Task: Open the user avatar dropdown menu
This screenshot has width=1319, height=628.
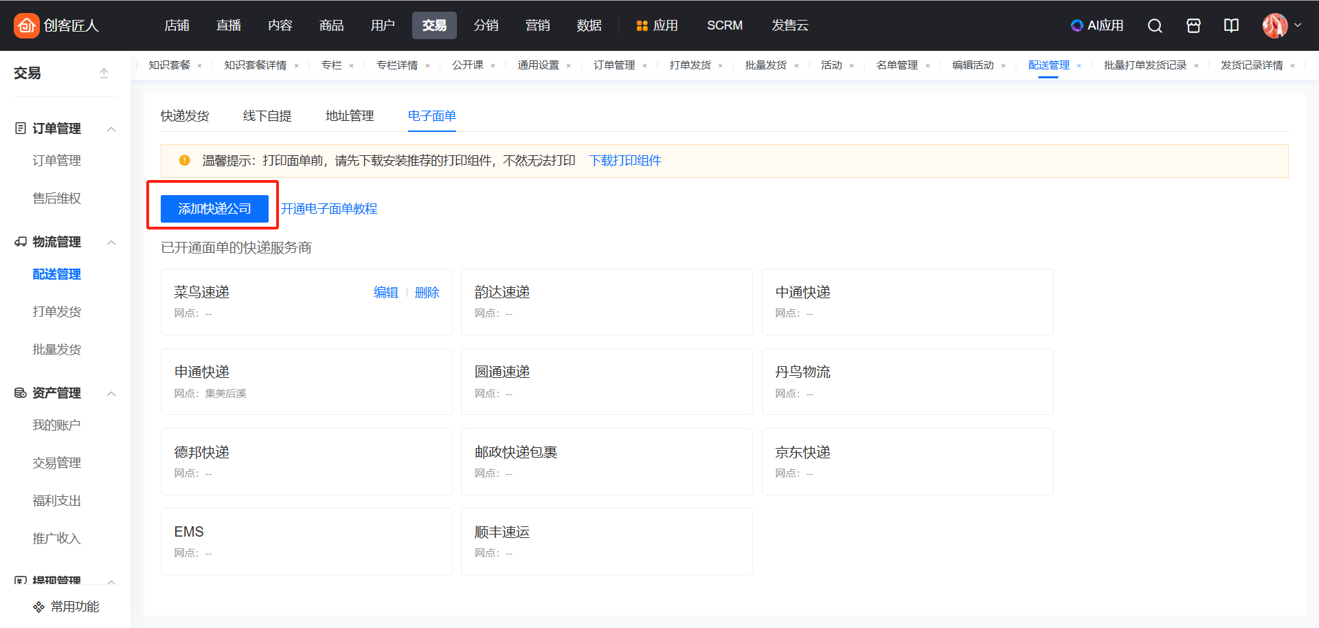Action: tap(1282, 25)
